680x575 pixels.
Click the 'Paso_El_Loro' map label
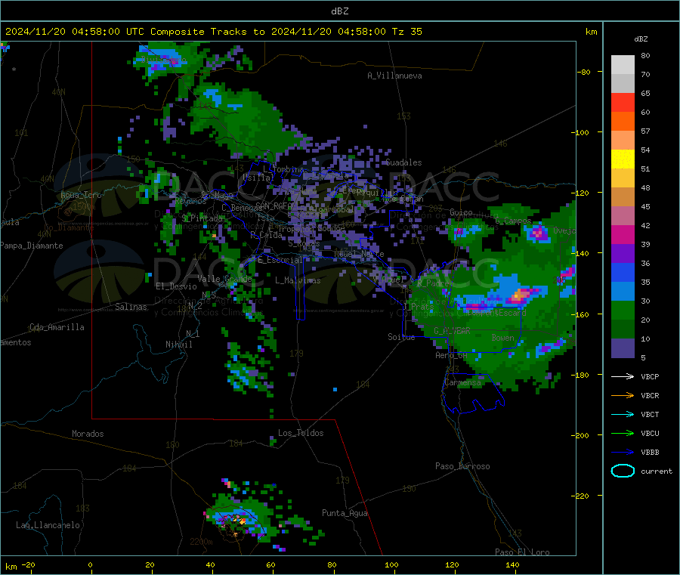523,552
